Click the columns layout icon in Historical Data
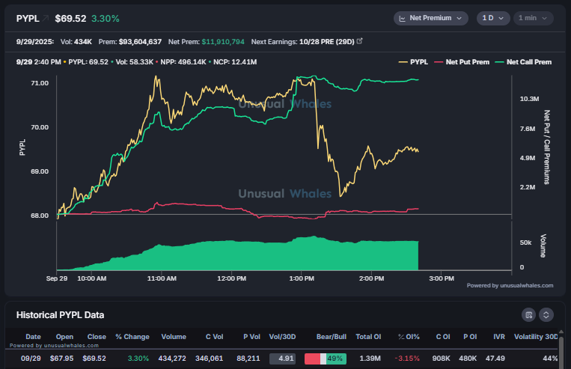 [528, 315]
